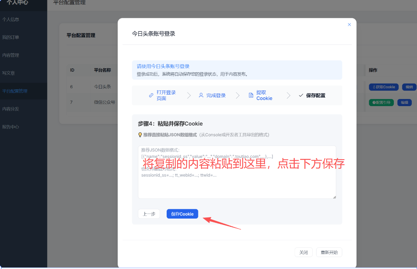This screenshot has width=417, height=269.
Task: Click the link icon beside 打开登录页面
Action: pos(151,95)
